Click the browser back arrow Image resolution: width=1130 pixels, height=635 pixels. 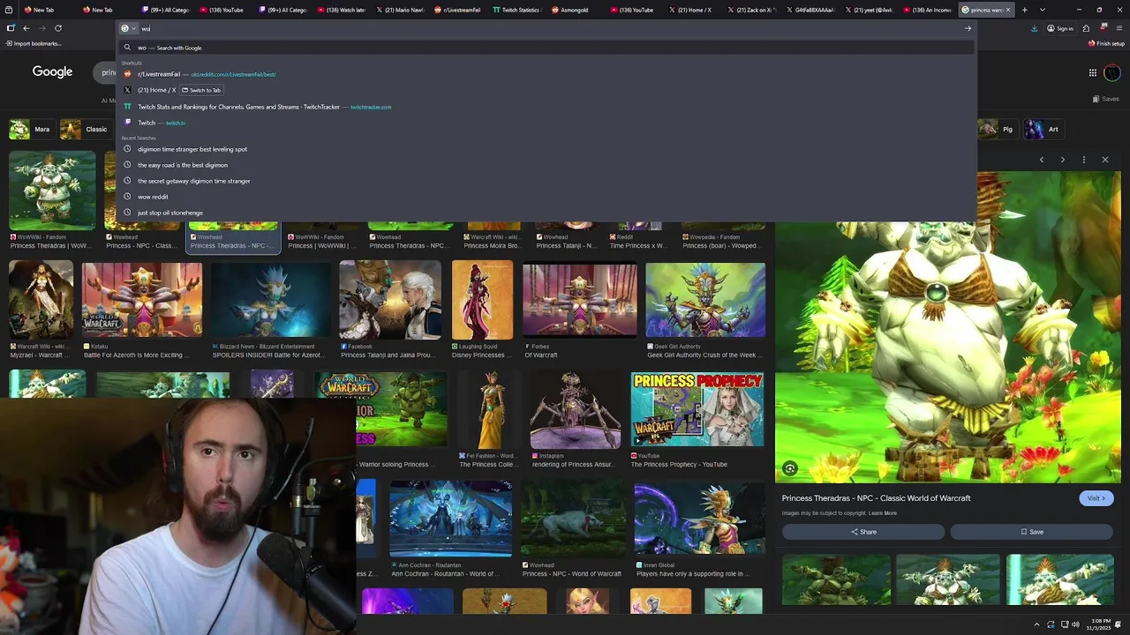click(x=26, y=28)
